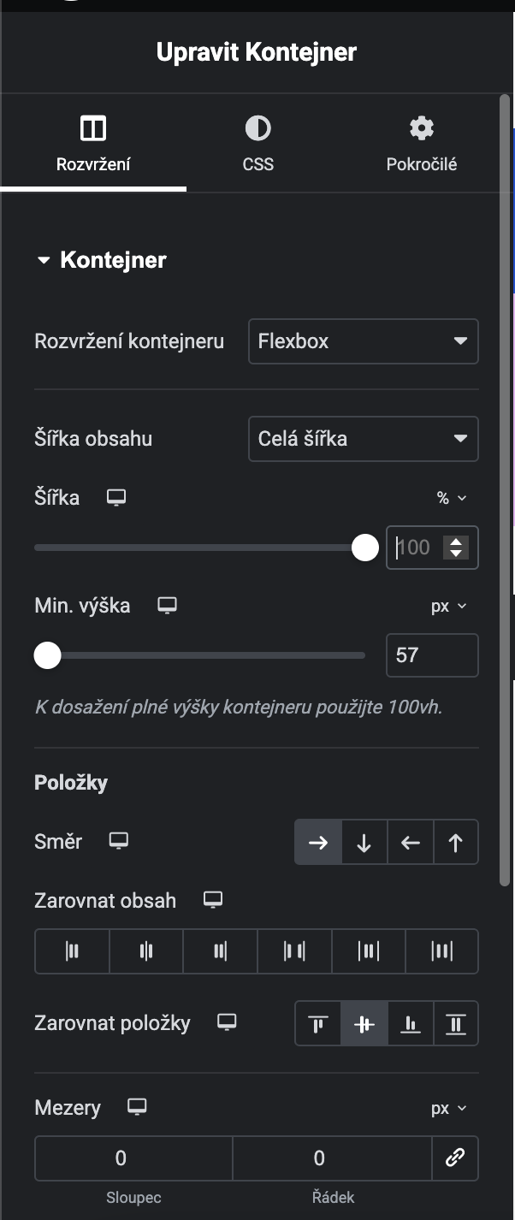This screenshot has height=1220, width=515.
Task: Justify content with space evenly
Action: [x=441, y=951]
